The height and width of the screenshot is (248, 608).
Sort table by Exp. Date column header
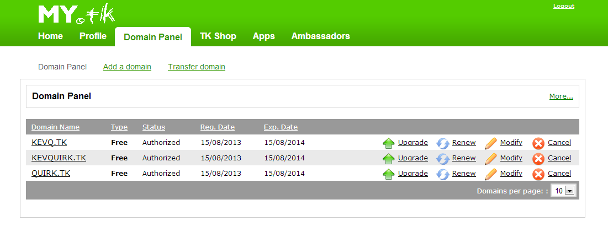click(281, 127)
